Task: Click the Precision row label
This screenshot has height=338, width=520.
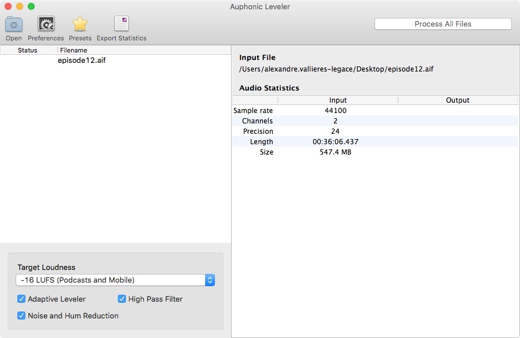Action: (x=258, y=131)
